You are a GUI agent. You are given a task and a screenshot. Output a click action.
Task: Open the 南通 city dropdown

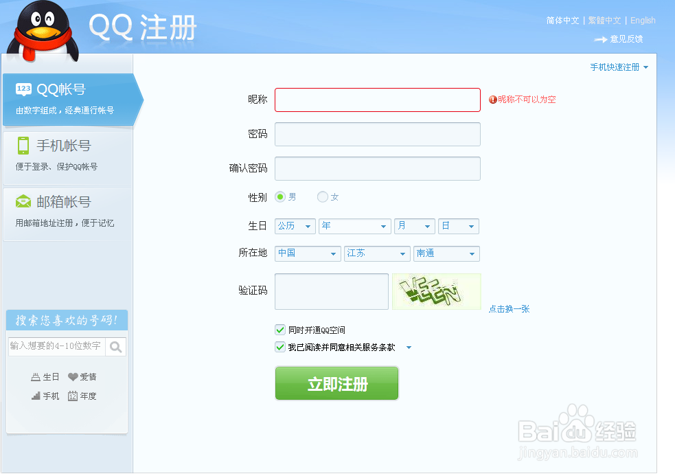click(446, 253)
